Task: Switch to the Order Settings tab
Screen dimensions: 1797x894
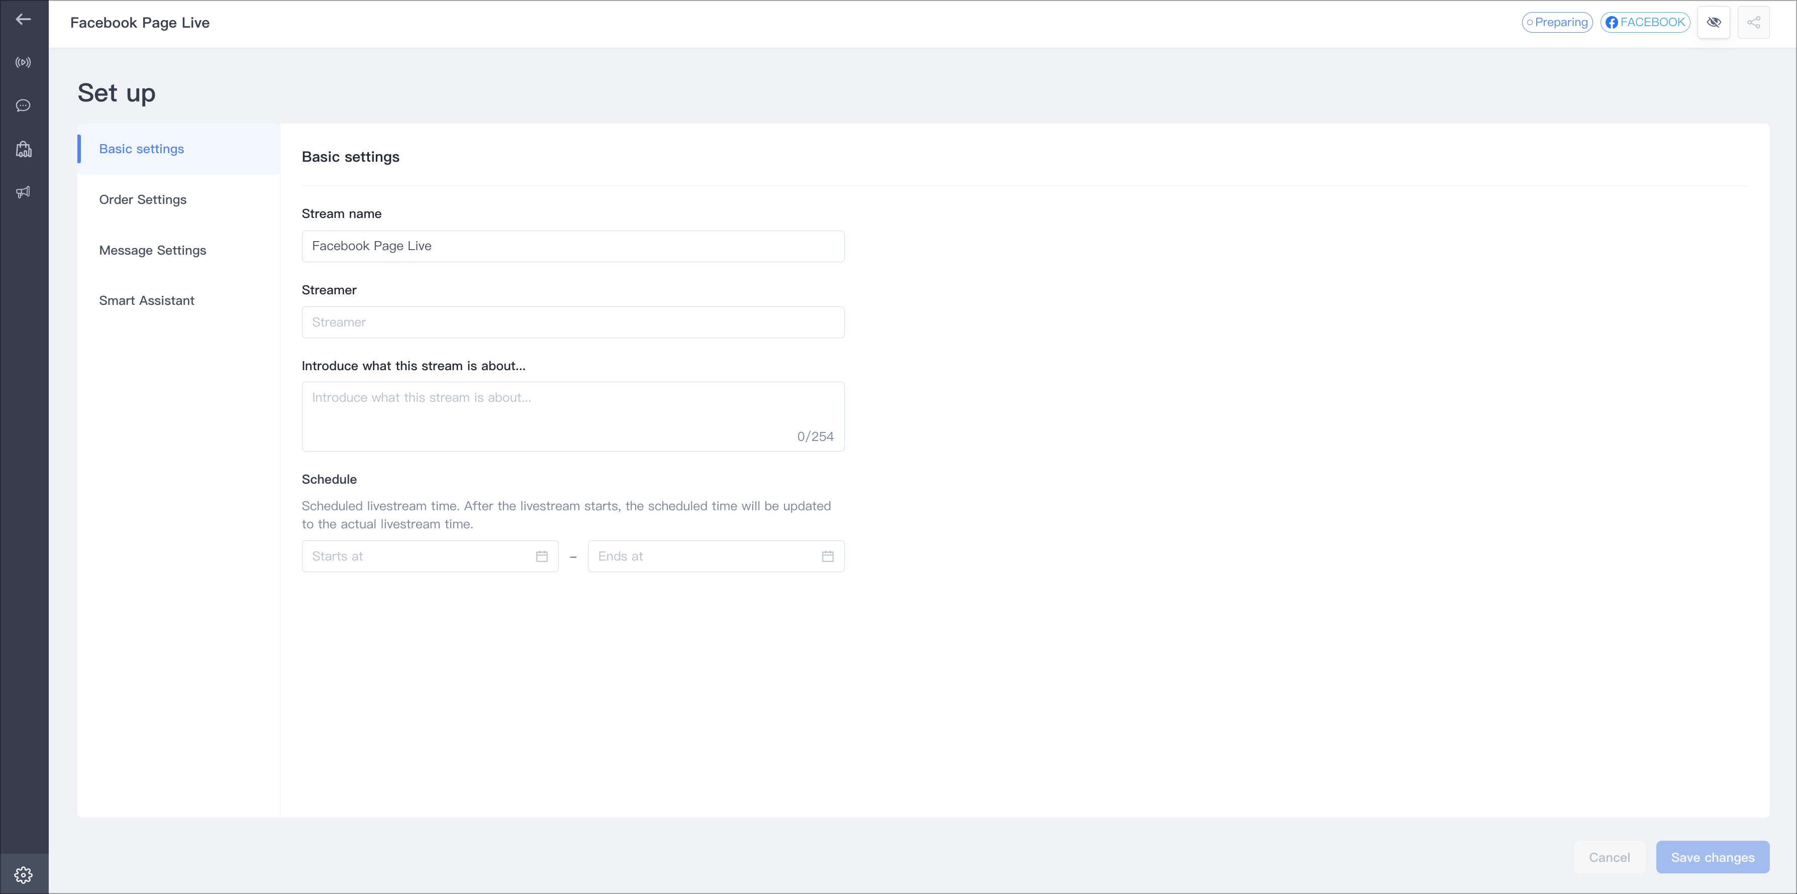Action: coord(178,200)
